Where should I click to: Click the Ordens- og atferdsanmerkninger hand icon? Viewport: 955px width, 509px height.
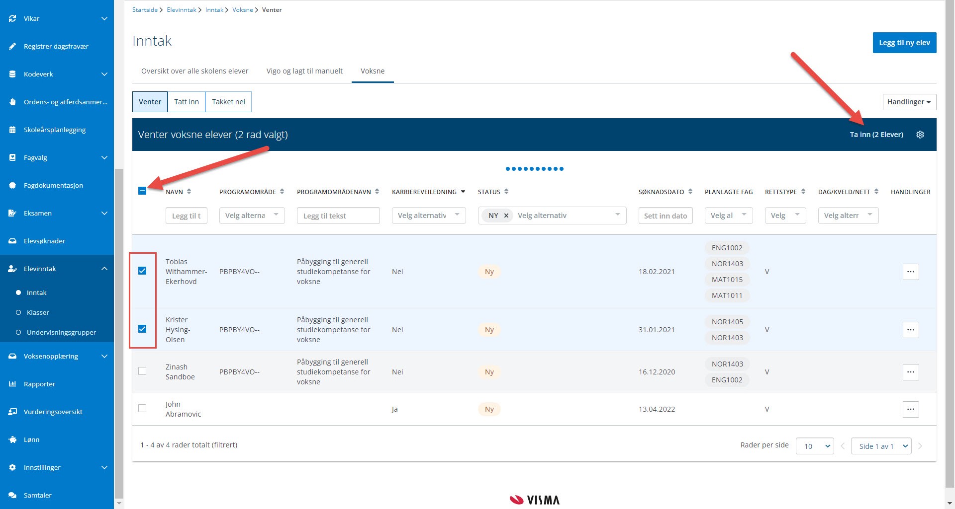point(12,102)
